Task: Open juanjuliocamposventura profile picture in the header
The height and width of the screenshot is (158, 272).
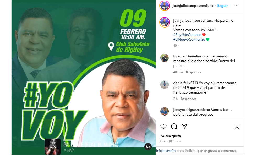Action: coord(165,6)
